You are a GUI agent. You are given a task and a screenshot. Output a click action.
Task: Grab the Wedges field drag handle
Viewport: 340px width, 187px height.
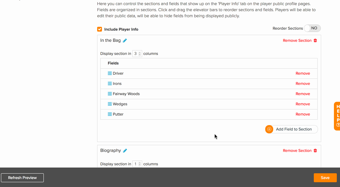pos(110,104)
